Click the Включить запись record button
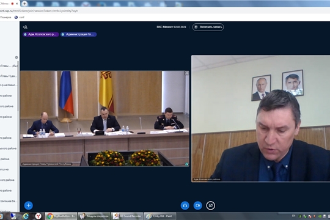330x220 pixels. point(208,27)
